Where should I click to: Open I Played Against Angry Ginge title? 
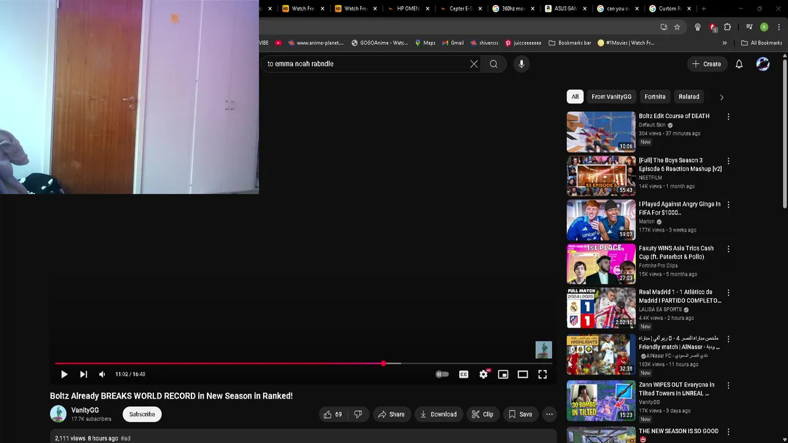point(680,209)
